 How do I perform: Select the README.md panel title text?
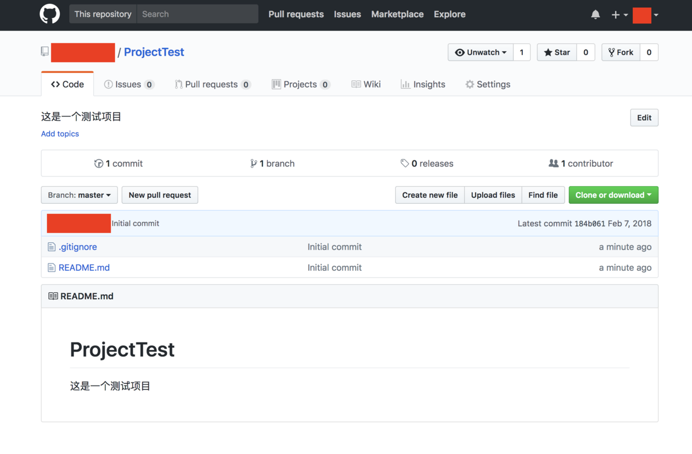87,296
